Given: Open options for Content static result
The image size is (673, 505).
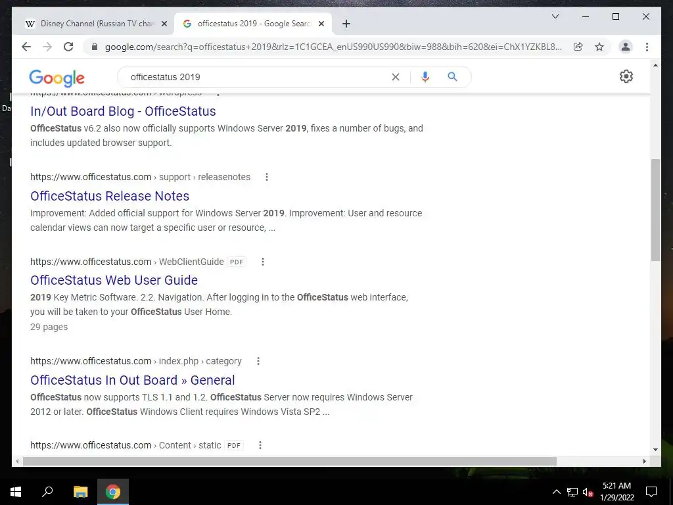Looking at the screenshot, I should (x=260, y=445).
